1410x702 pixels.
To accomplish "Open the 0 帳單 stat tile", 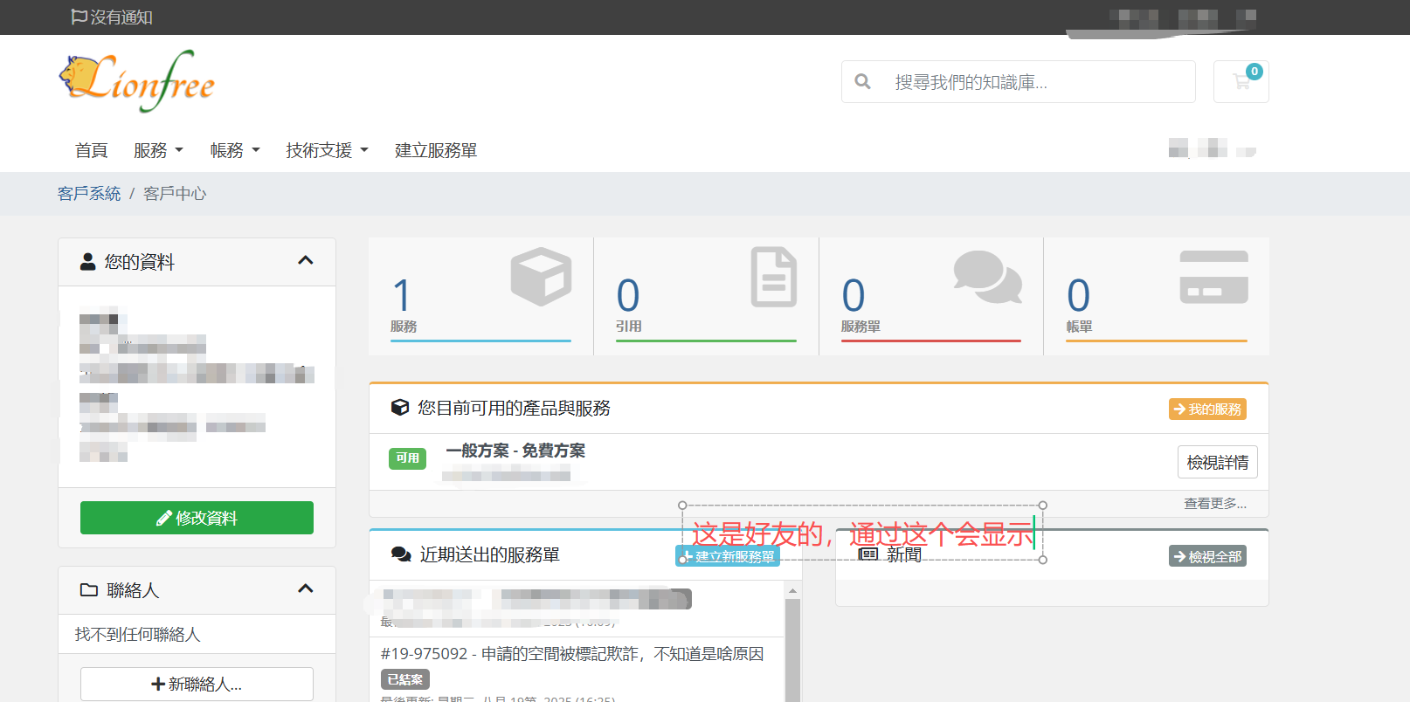I will (x=1157, y=296).
